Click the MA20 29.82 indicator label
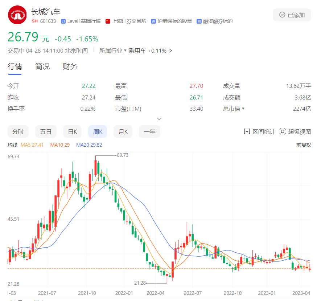The image size is (317, 301). 89,145
